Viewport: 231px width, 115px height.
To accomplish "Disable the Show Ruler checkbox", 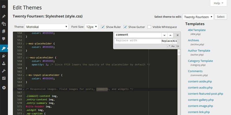I will click(103, 27).
